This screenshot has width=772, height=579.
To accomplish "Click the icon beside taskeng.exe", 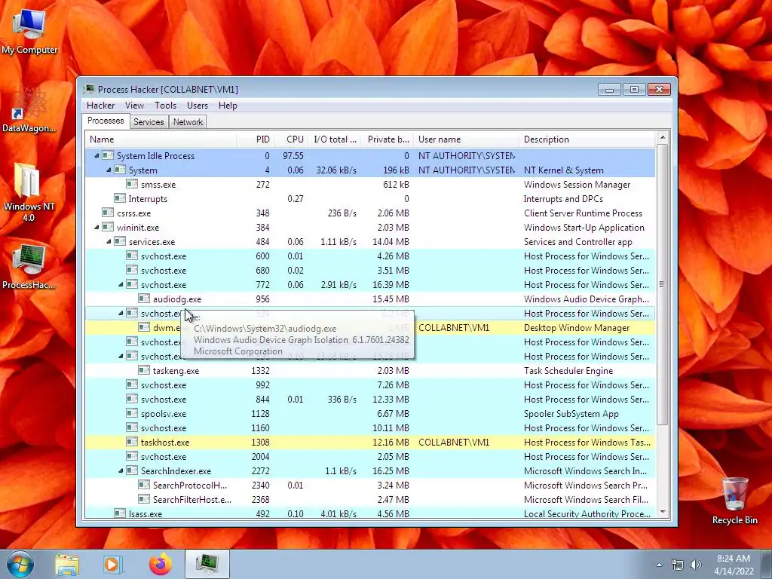I will coord(144,370).
